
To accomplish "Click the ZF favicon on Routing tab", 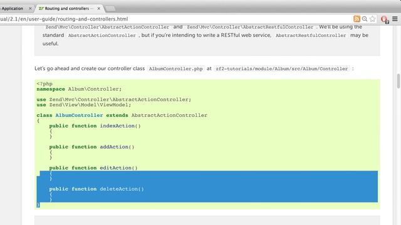I will pyautogui.click(x=41, y=8).
